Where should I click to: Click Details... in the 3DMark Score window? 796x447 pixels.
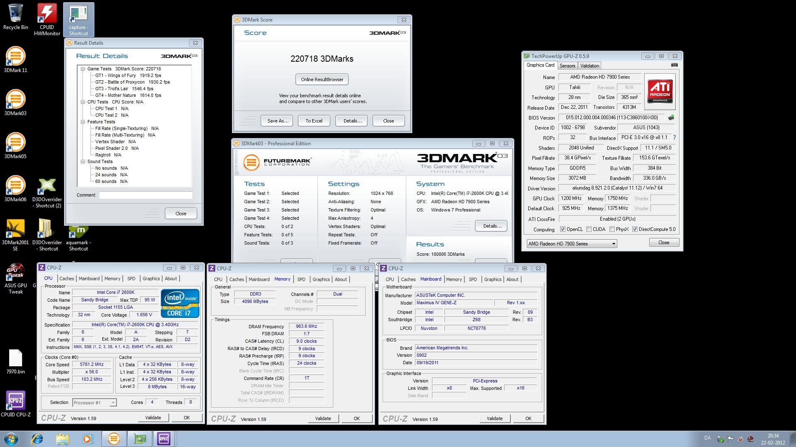352,121
